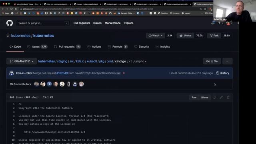The height and width of the screenshot is (144, 256).
Task: Click the browser reload icon
Action: (x=12, y=9)
